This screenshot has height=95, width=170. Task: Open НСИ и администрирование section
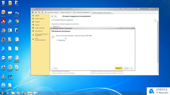[40, 39]
